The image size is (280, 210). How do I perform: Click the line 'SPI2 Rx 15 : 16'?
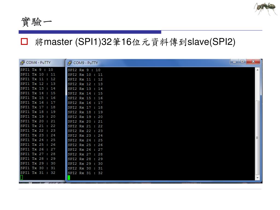tap(85, 98)
